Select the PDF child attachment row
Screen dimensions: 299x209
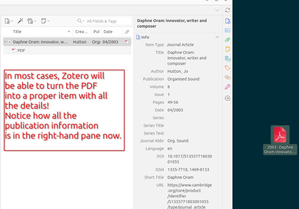click(x=67, y=50)
